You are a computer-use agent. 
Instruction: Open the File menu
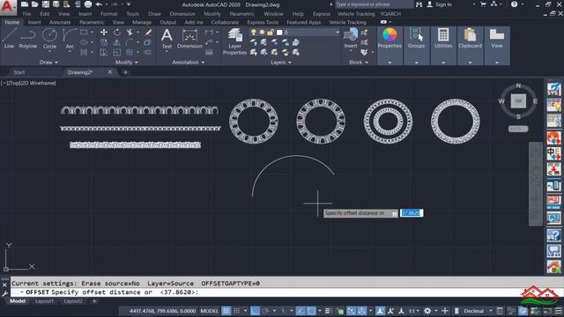tap(26, 14)
